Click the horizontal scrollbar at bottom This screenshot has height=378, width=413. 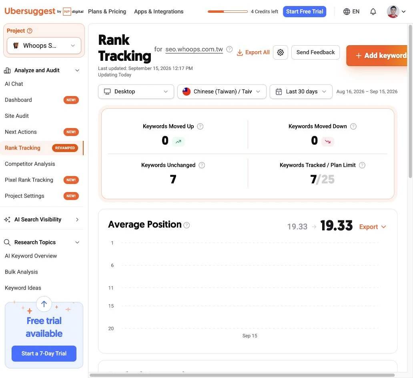242,375
